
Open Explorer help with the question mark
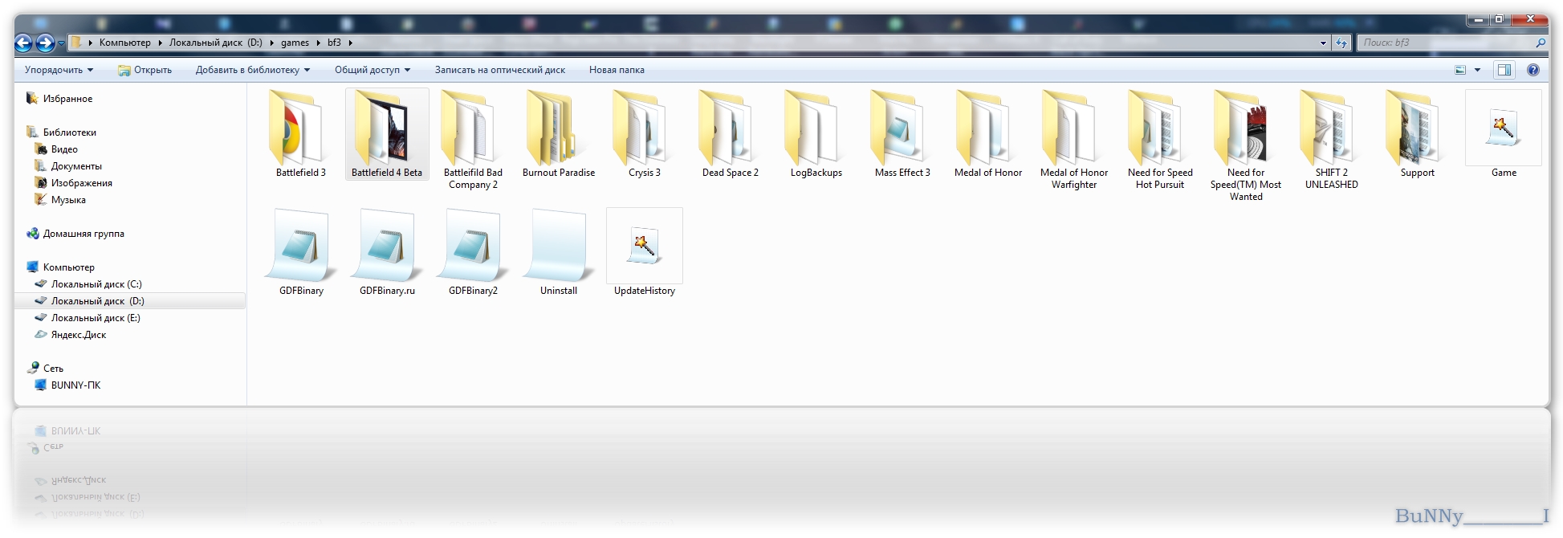point(1532,70)
